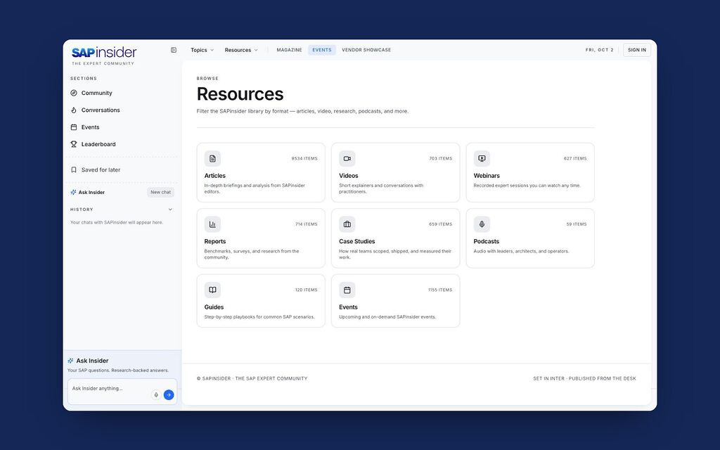
Task: Start a New chat
Action: [161, 193]
